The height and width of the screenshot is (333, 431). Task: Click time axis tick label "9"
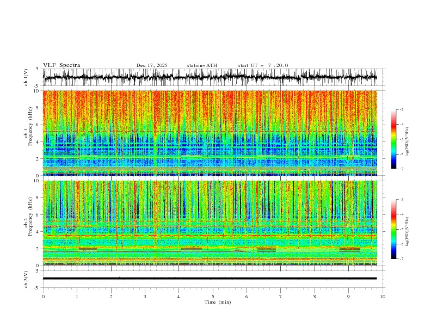pyautogui.click(x=348, y=297)
